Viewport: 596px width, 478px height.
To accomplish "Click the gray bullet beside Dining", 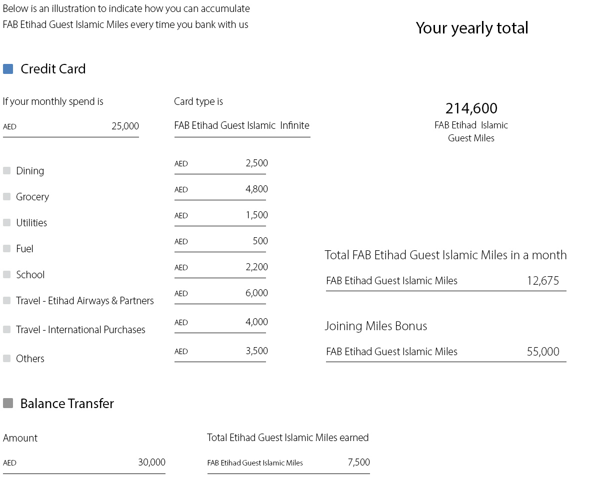I will [7, 171].
